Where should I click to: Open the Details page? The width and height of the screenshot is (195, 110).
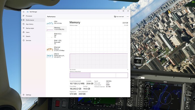(33, 36)
